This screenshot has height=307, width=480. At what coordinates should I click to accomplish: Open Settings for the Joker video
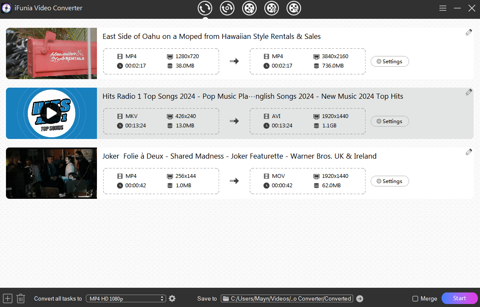tap(389, 181)
